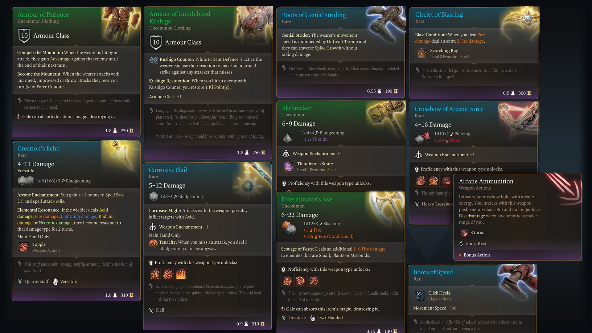The height and width of the screenshot is (333, 592).
Task: Click the Short Rest recharge icon
Action: (462, 244)
